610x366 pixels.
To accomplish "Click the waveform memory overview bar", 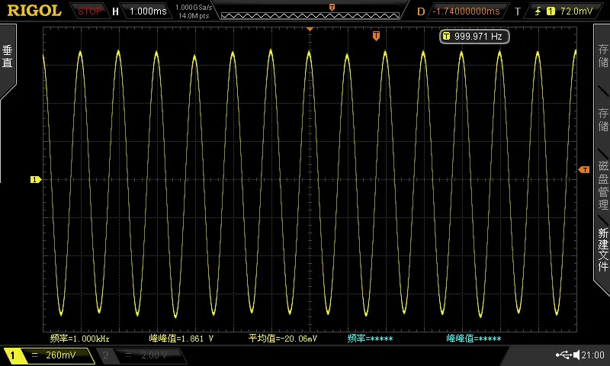I will (310, 15).
